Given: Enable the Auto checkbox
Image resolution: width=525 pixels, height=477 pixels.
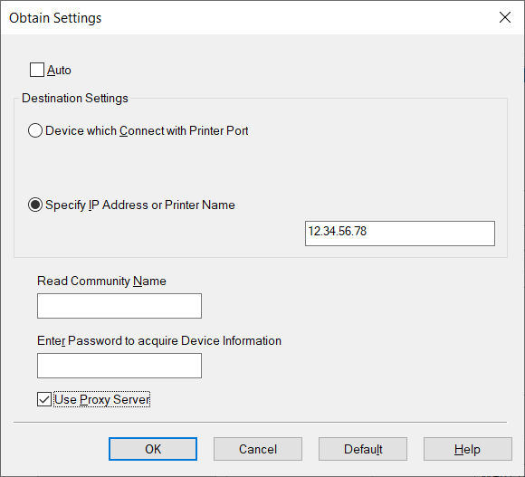Looking at the screenshot, I should pyautogui.click(x=37, y=70).
